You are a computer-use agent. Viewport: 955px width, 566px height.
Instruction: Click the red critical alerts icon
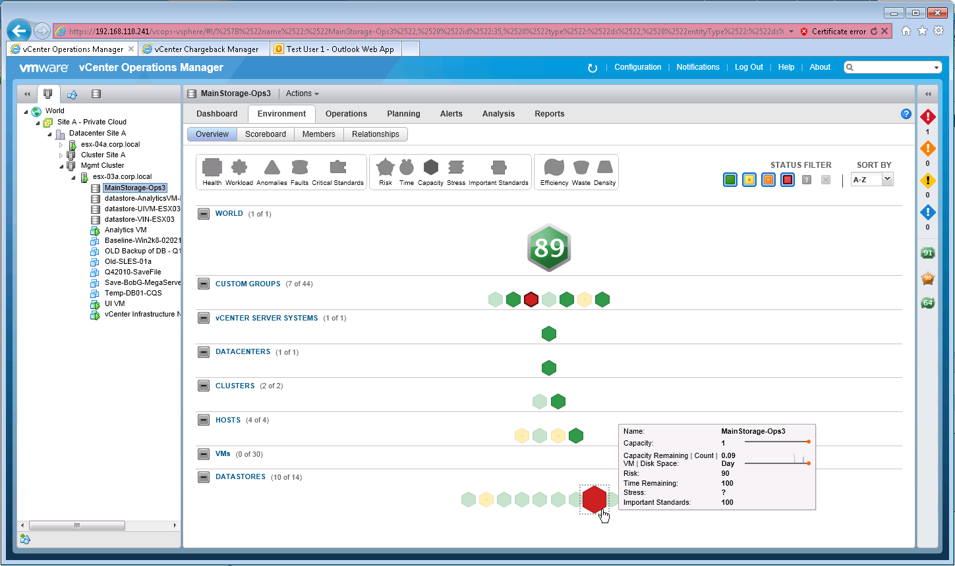pos(927,117)
